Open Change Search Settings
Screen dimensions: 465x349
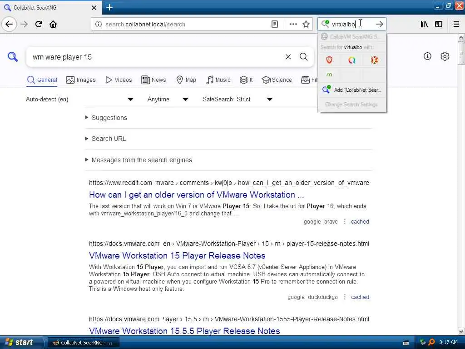click(352, 105)
